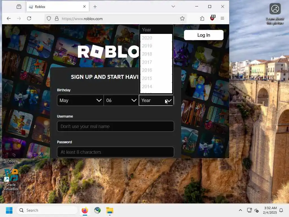The height and width of the screenshot is (217, 289).
Task: Click the Roblox logo on the page
Action: point(108,51)
